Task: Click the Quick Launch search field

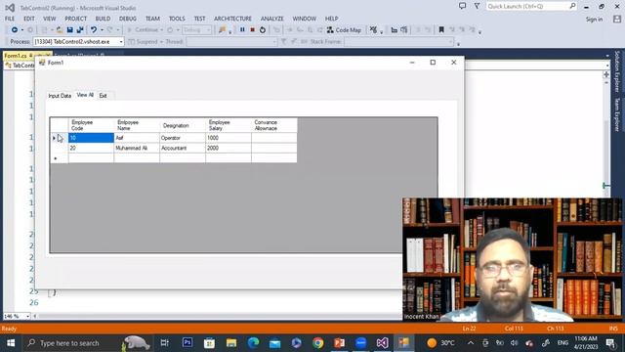Action: [x=531, y=6]
